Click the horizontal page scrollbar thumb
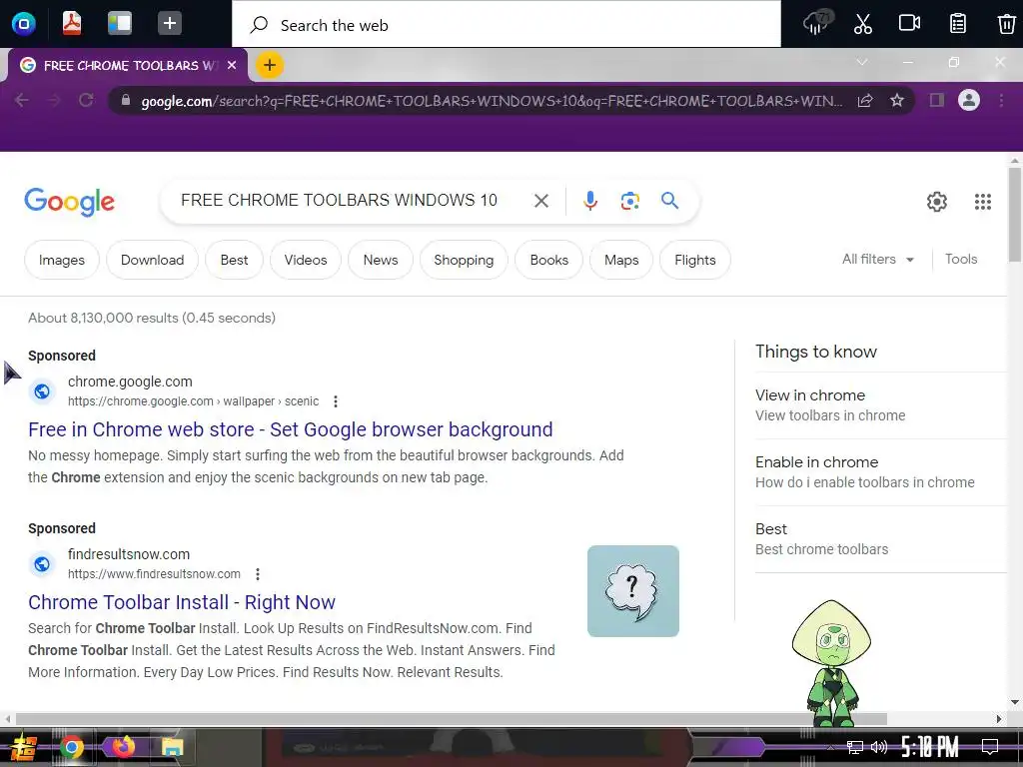The width and height of the screenshot is (1023, 767). coord(451,719)
